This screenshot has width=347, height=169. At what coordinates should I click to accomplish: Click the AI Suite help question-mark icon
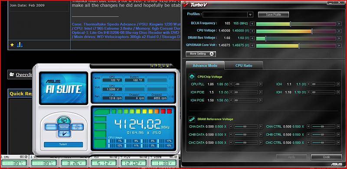tap(156, 66)
